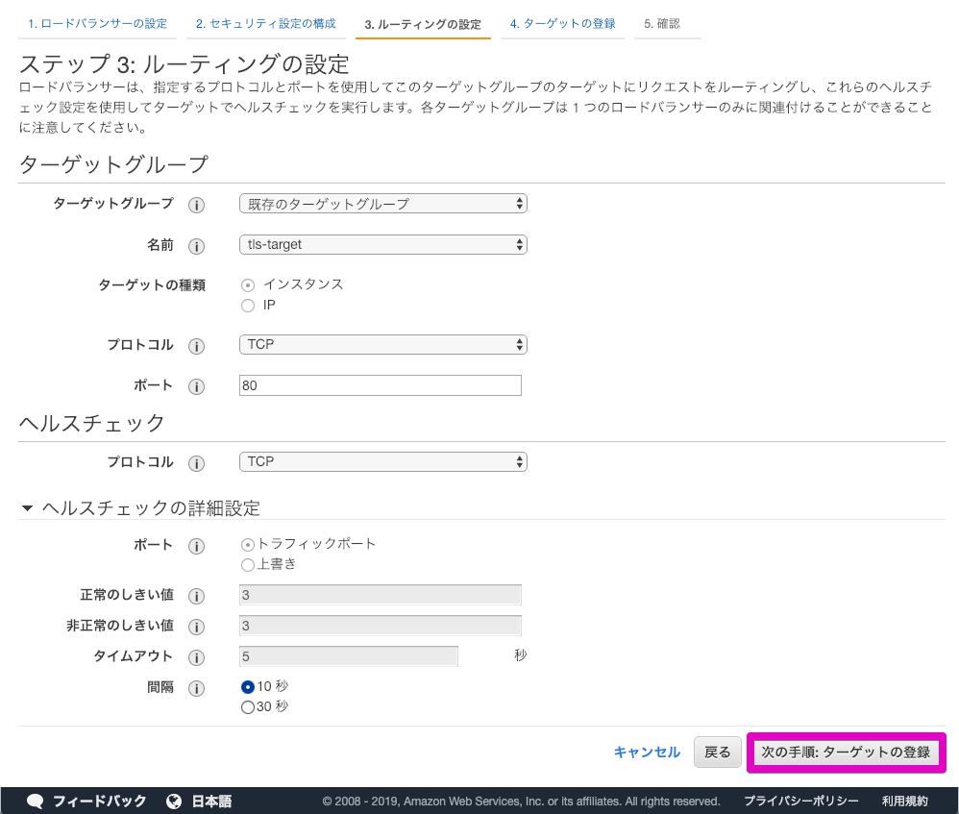This screenshot has width=959, height=814.
Task: Click 次の手順: ターゲットの登録 button
Action: tap(846, 752)
